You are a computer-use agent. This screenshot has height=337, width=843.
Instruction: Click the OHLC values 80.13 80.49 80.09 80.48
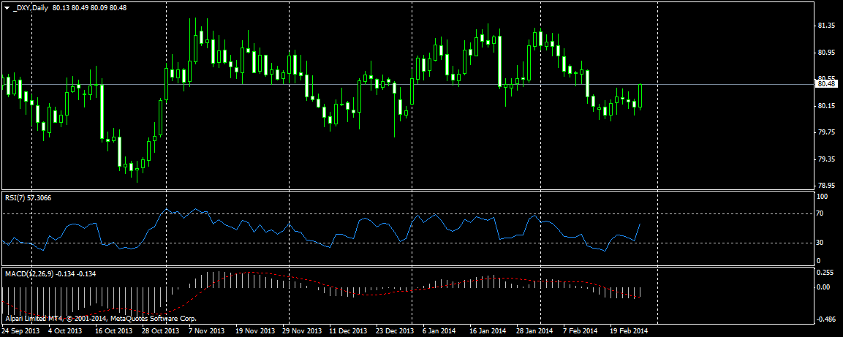(x=90, y=8)
